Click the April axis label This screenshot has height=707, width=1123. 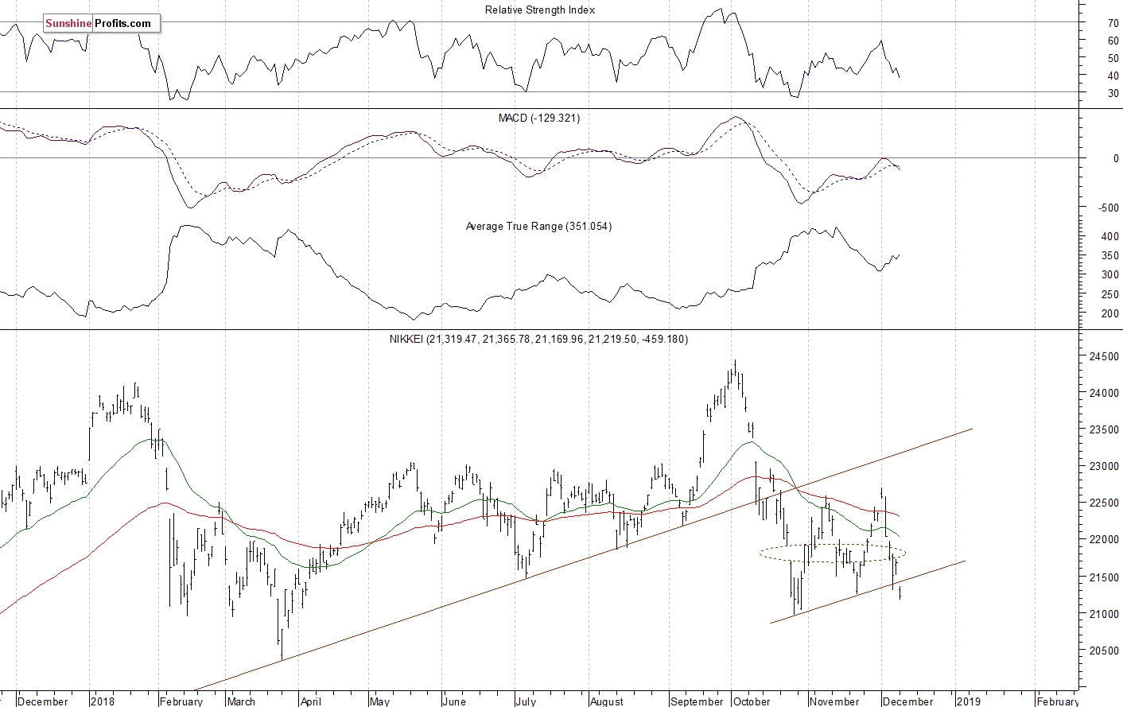click(x=311, y=701)
